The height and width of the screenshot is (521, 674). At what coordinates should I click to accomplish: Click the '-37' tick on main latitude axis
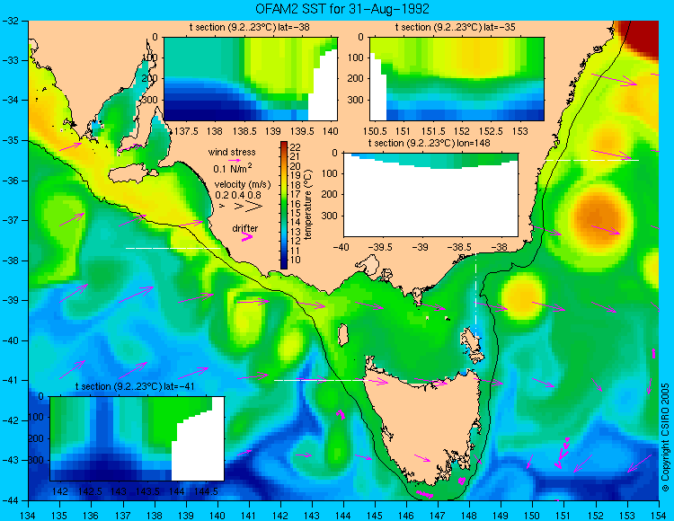coord(9,220)
